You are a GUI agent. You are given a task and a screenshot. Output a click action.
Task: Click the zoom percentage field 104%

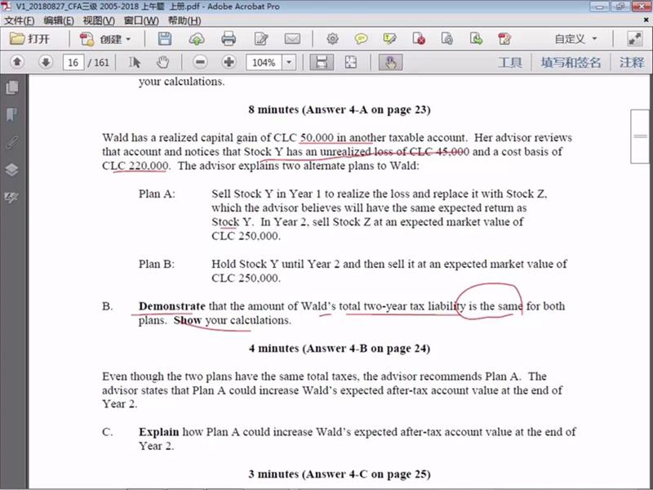264,63
